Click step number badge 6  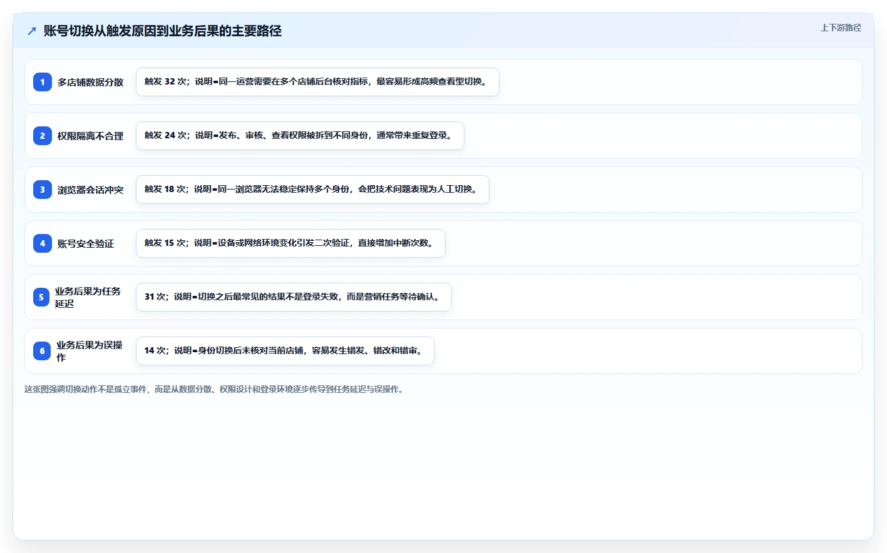pyautogui.click(x=42, y=351)
